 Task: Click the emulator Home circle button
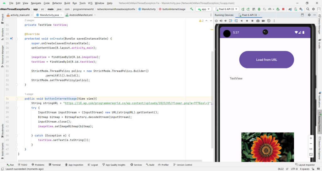tap(247, 21)
